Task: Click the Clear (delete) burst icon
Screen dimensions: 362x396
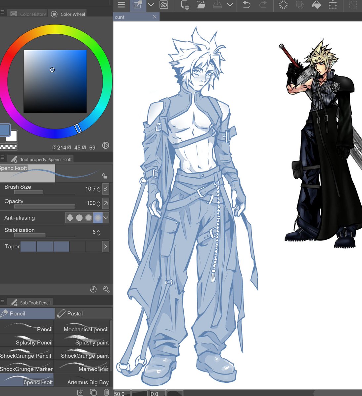Action: point(283,5)
